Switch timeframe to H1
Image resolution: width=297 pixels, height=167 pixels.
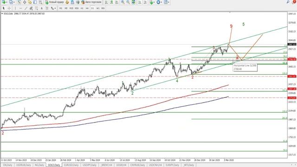82,8
